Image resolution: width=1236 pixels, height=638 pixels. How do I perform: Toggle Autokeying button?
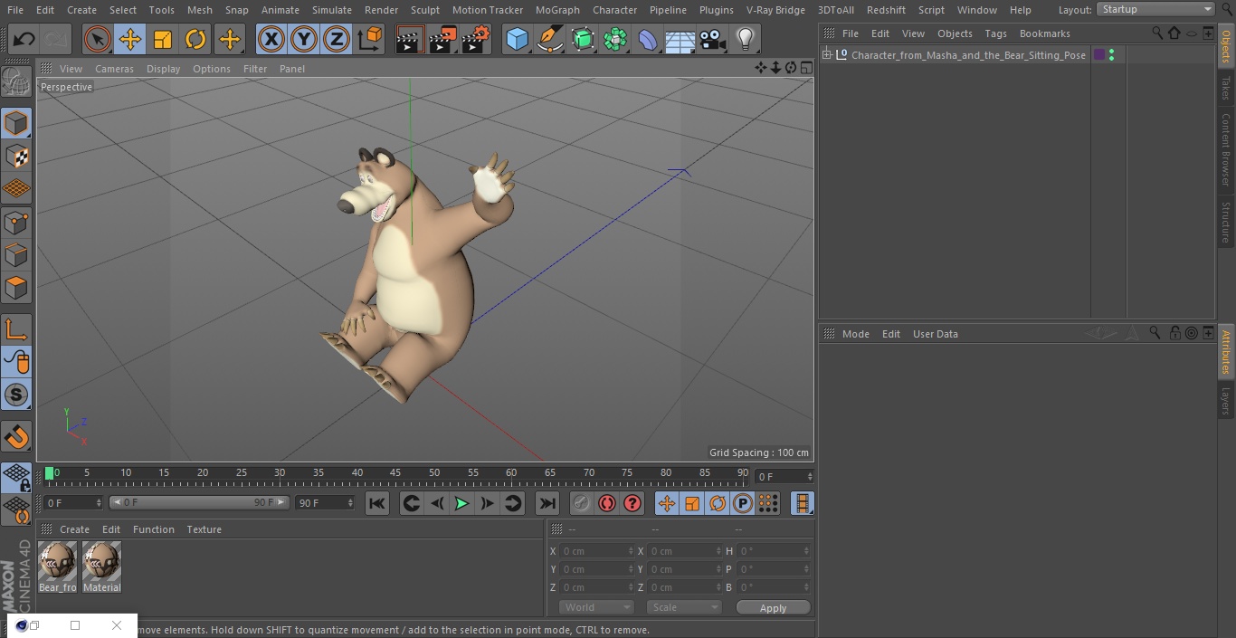607,503
